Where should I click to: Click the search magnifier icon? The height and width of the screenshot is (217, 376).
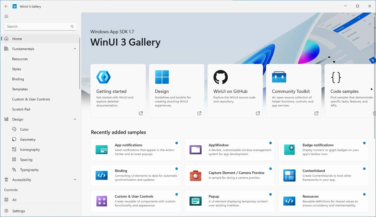point(72,26)
